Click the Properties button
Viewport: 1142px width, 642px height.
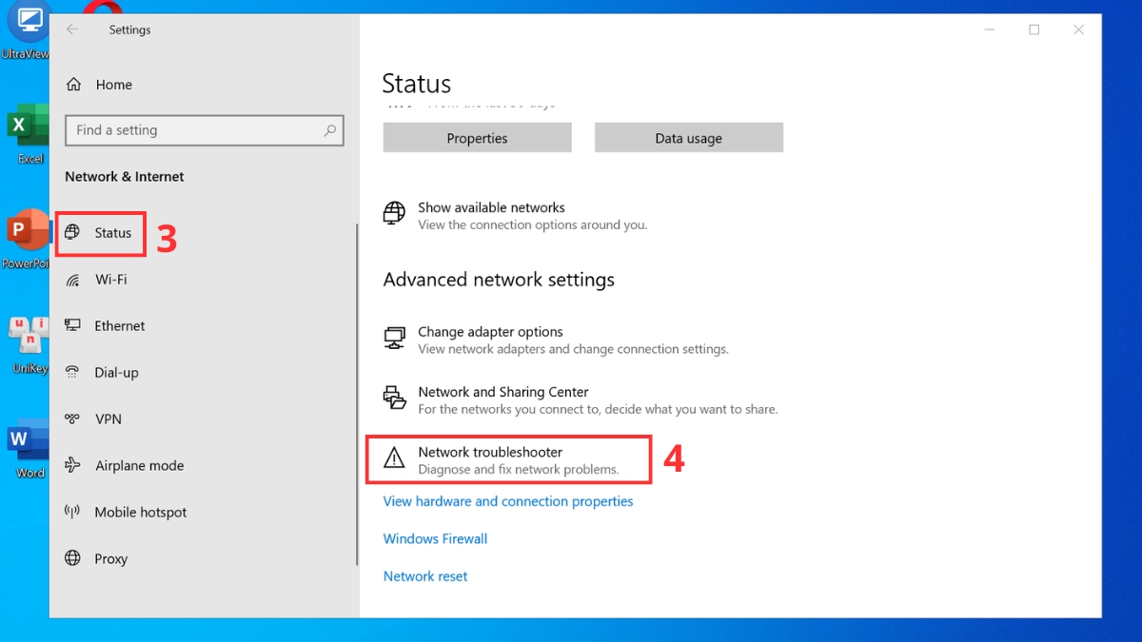coord(477,137)
